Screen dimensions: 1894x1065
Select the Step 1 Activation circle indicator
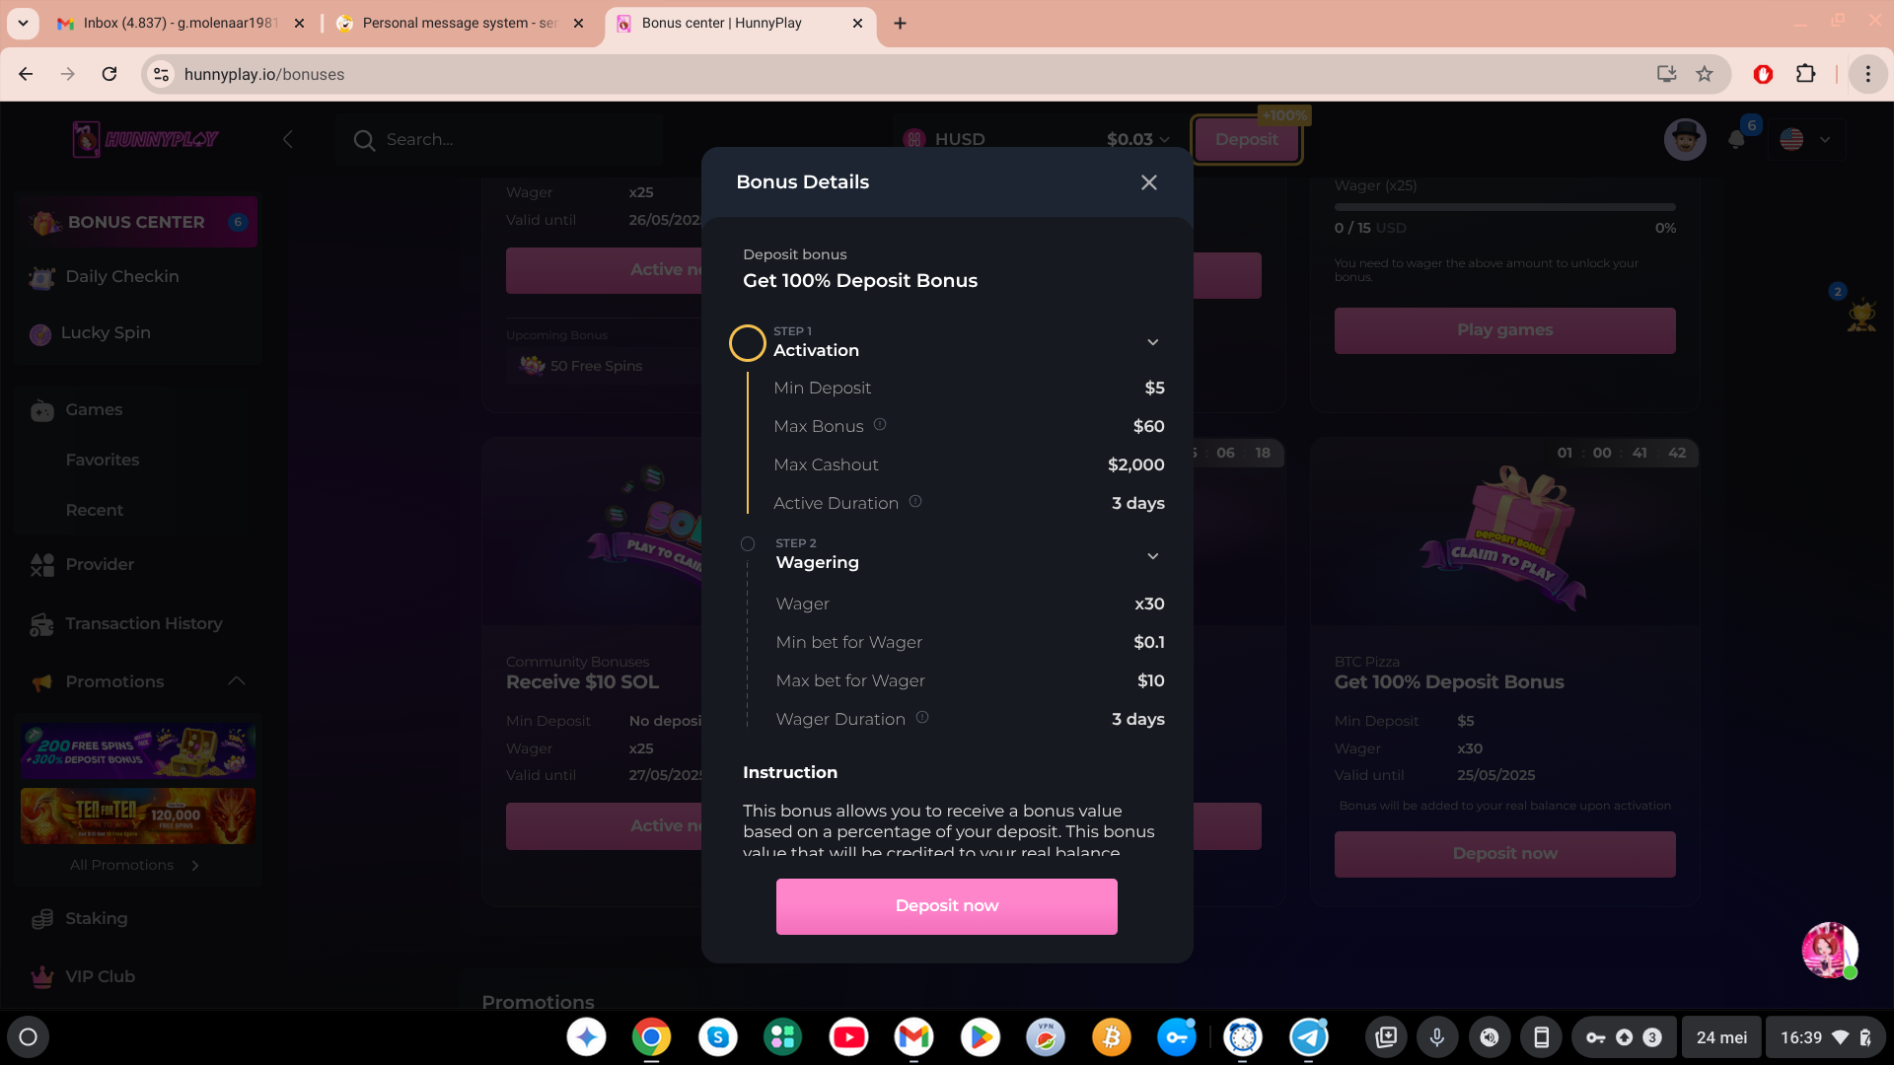[x=747, y=343]
